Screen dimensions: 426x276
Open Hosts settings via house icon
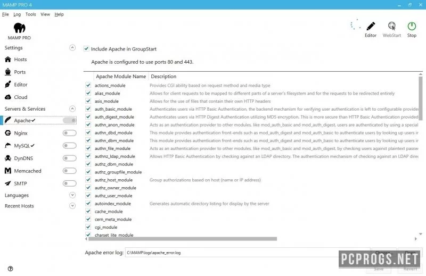(x=8, y=60)
